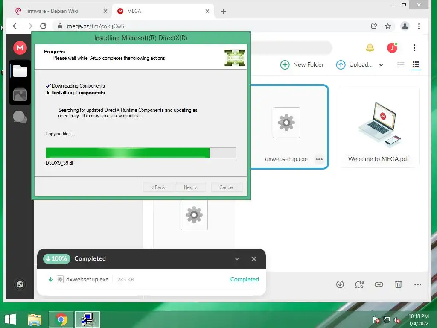
Task: Click the network tray icon
Action: point(387,320)
